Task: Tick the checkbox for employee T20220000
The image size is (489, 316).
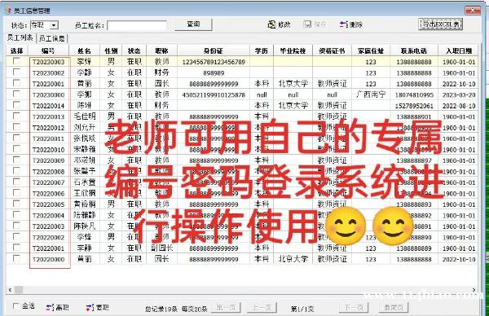Action: 16,259
